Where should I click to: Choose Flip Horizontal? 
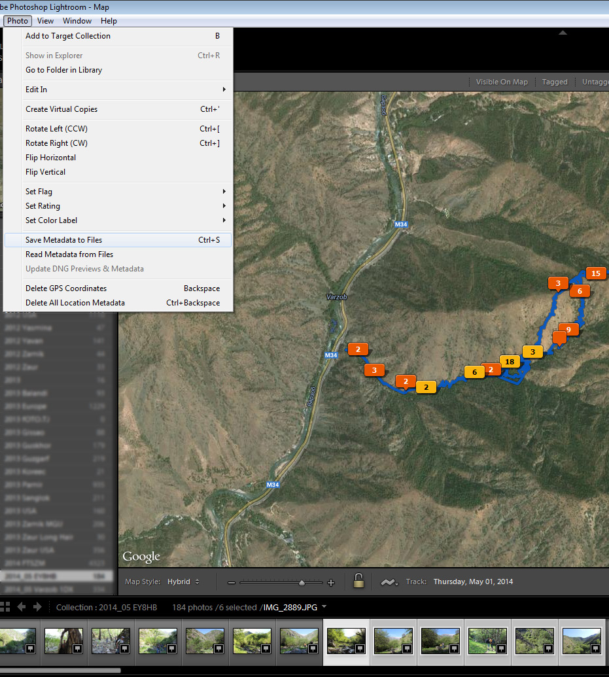click(118, 158)
